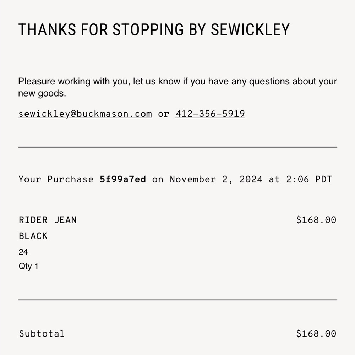Click the RIDER JEAN item name
The width and height of the screenshot is (355, 355).
[48, 220]
